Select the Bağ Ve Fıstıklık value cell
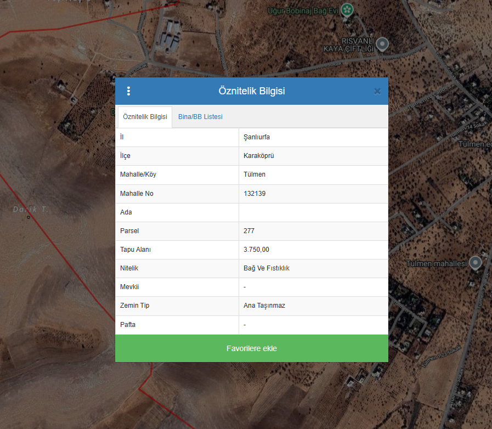This screenshot has height=429, width=492. pyautogui.click(x=313, y=268)
